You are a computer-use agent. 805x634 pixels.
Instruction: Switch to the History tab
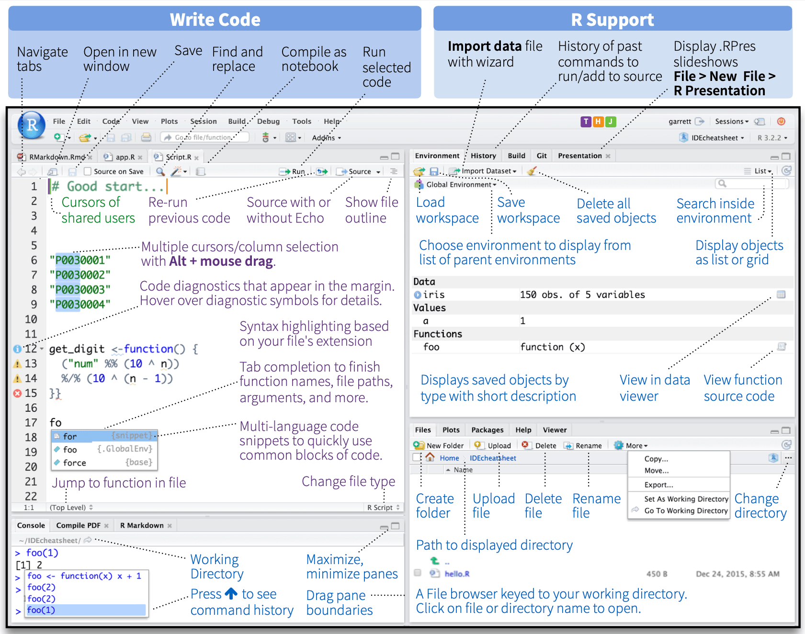(x=483, y=156)
